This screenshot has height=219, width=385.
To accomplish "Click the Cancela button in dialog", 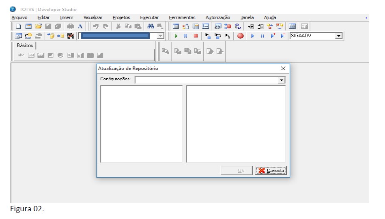I will point(271,170).
